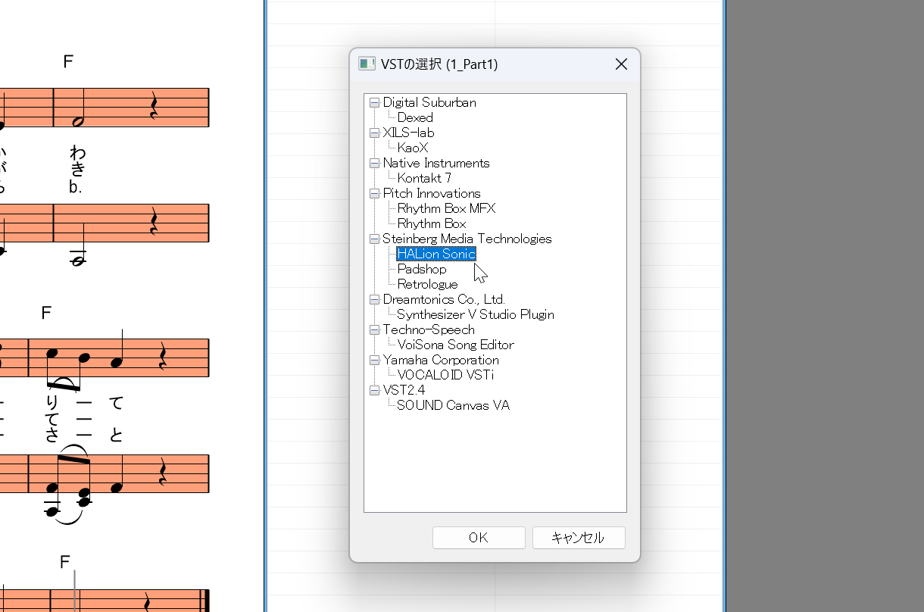924x612 pixels.
Task: Collapse the Dreamtonics Co., Ltd. node
Action: click(374, 299)
